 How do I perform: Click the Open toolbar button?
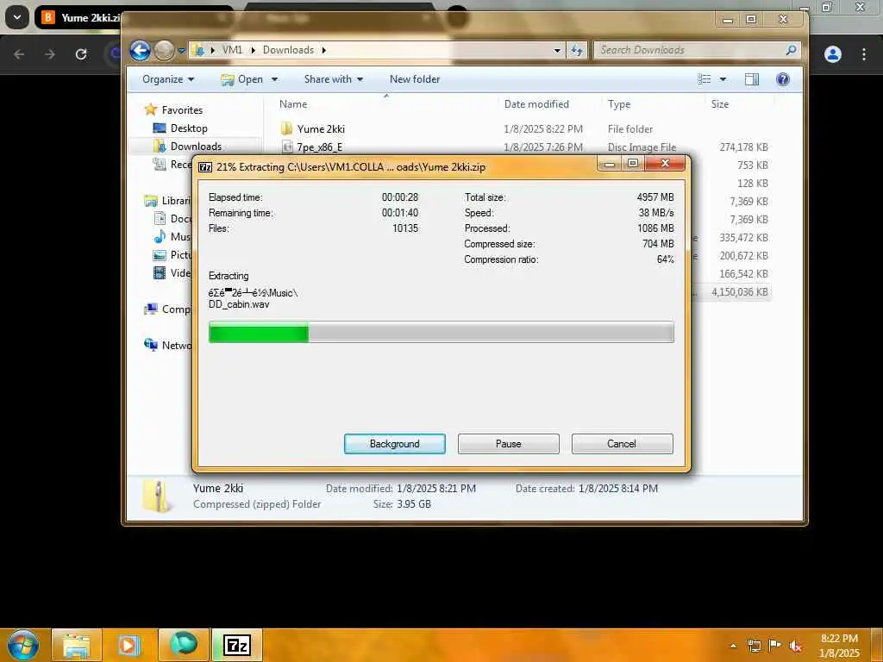pyautogui.click(x=242, y=79)
